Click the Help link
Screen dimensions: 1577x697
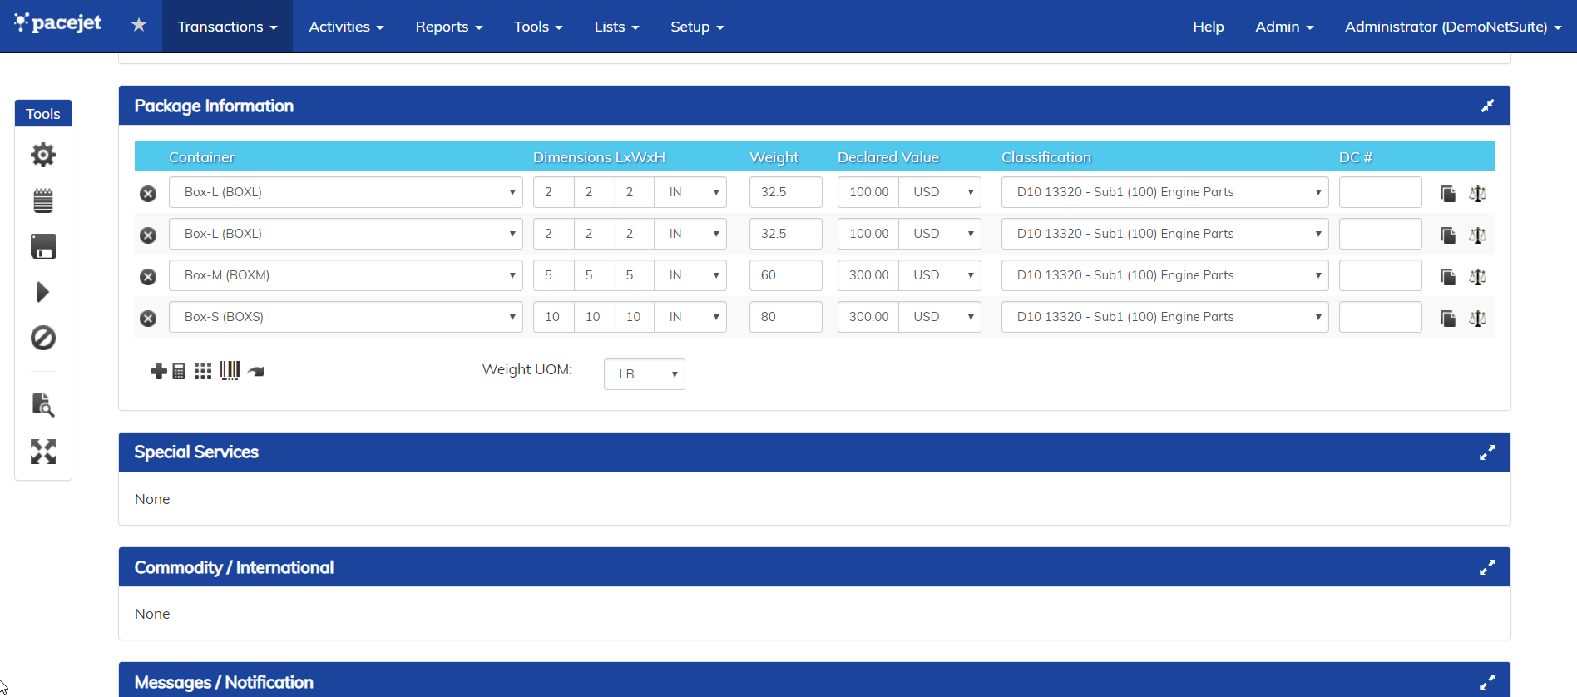click(x=1208, y=27)
